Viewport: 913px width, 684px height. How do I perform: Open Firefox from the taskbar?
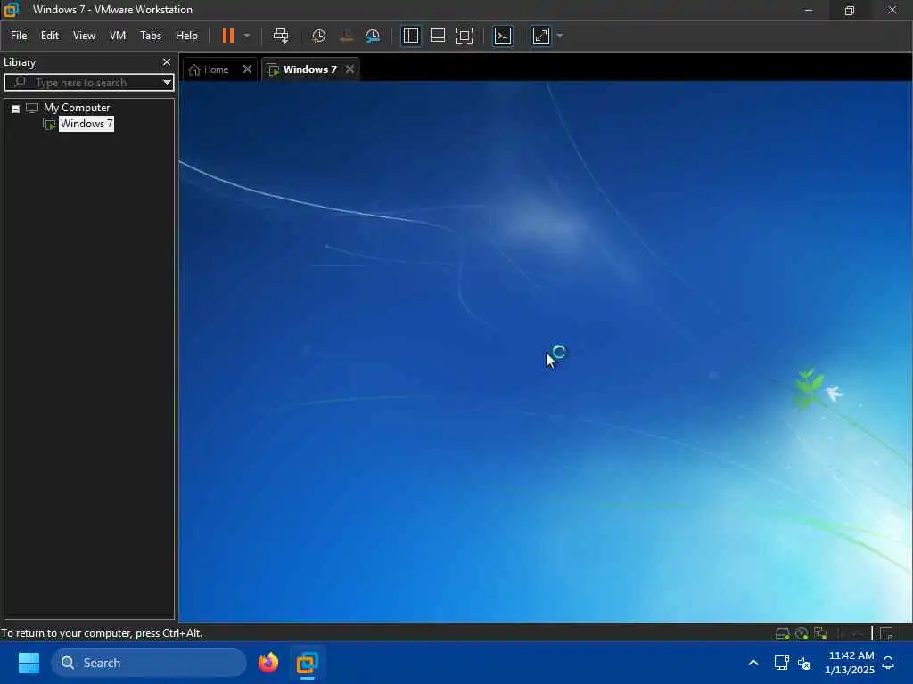(x=268, y=663)
